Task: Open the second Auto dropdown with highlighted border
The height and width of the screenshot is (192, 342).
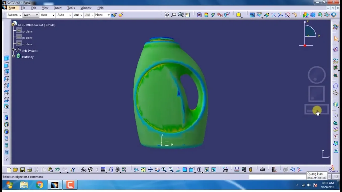Action: (x=31, y=15)
